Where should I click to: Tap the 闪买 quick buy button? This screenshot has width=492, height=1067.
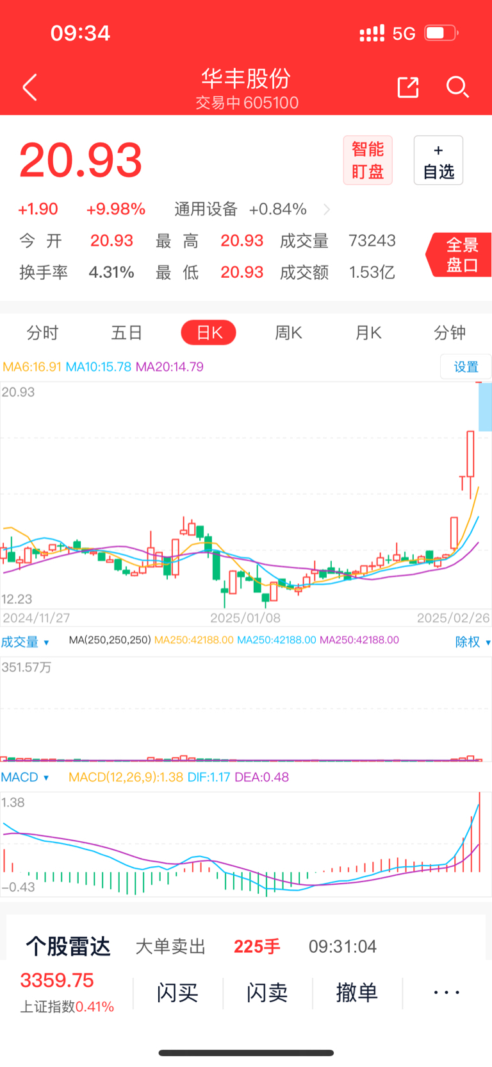177,993
